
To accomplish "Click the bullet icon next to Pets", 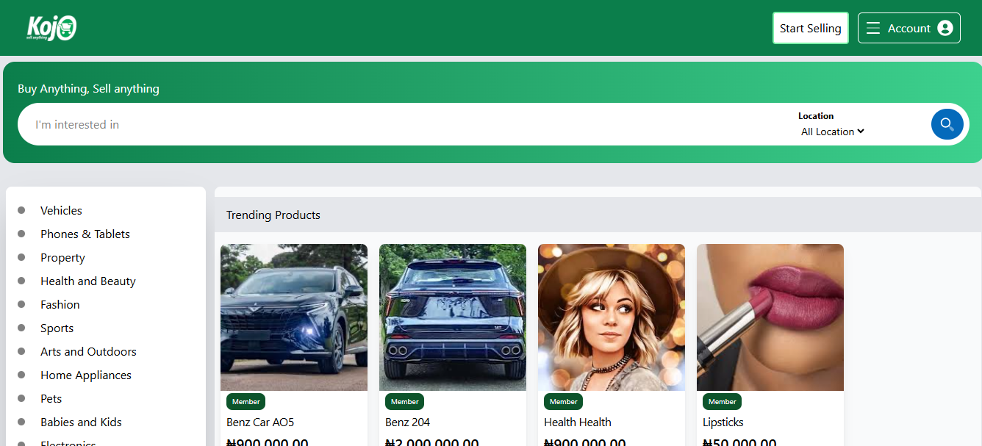I will tap(21, 399).
